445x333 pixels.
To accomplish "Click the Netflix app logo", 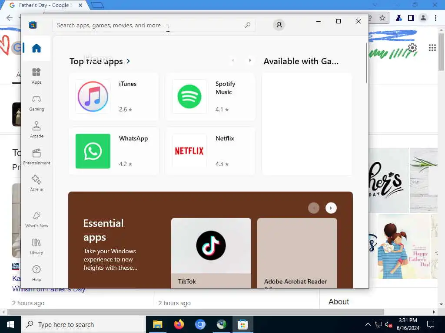I will tap(189, 151).
